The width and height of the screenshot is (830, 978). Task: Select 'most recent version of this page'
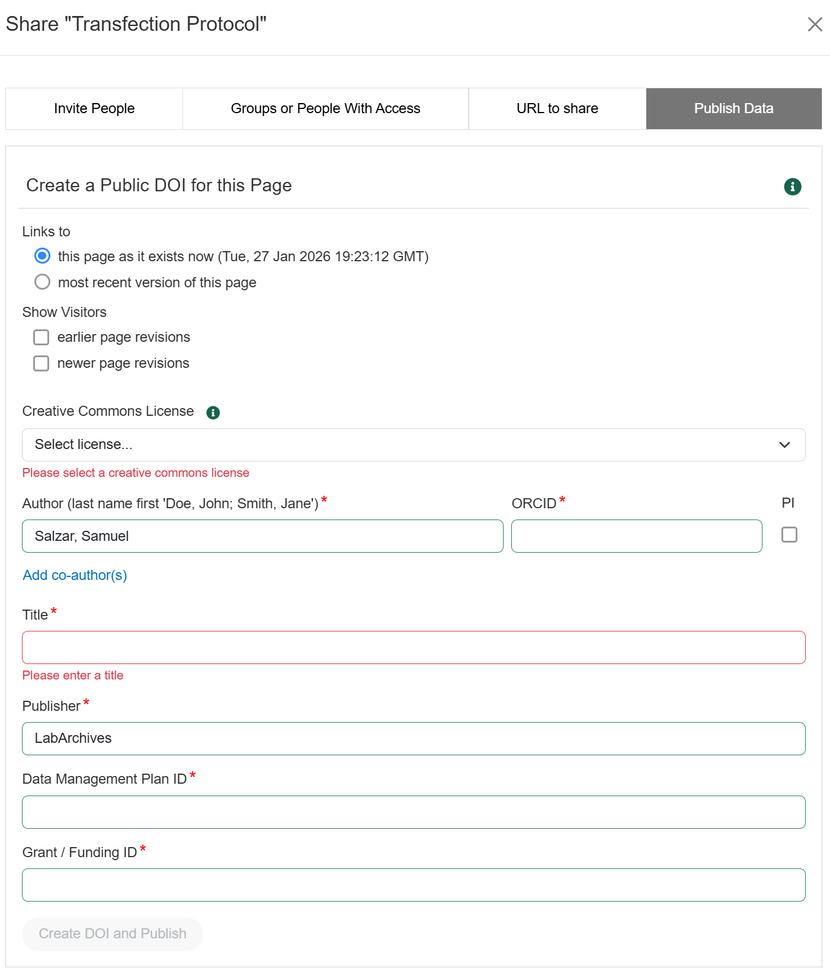(42, 282)
